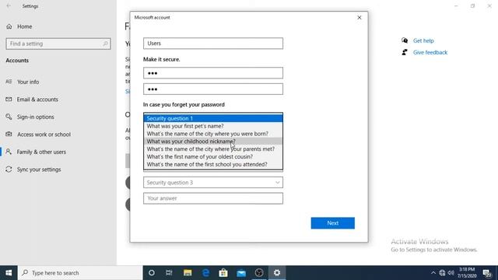Open the taskbar clock and date

click(467, 273)
